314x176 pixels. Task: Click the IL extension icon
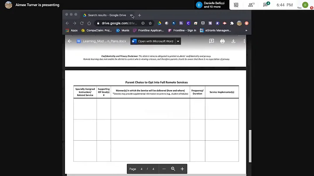(x=181, y=23)
